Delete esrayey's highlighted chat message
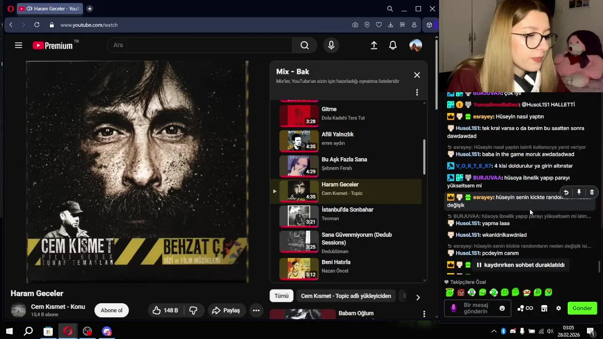603x339 pixels. (x=592, y=192)
